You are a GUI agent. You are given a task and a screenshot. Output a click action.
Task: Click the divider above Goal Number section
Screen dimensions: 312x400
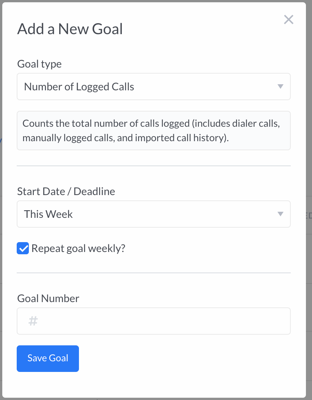[x=154, y=273]
